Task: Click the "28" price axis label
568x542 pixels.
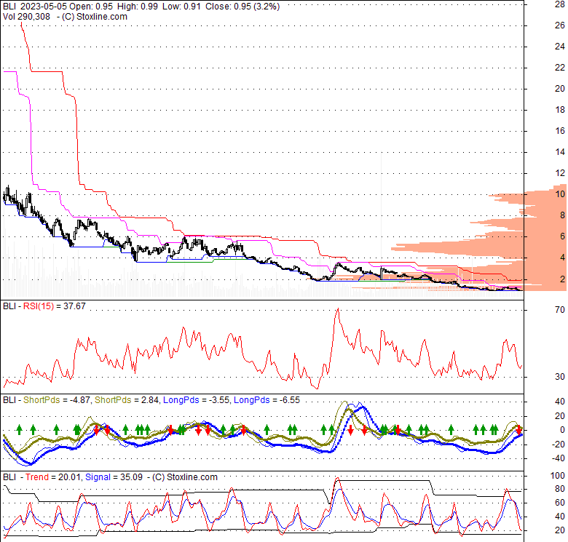Action: pos(560,4)
